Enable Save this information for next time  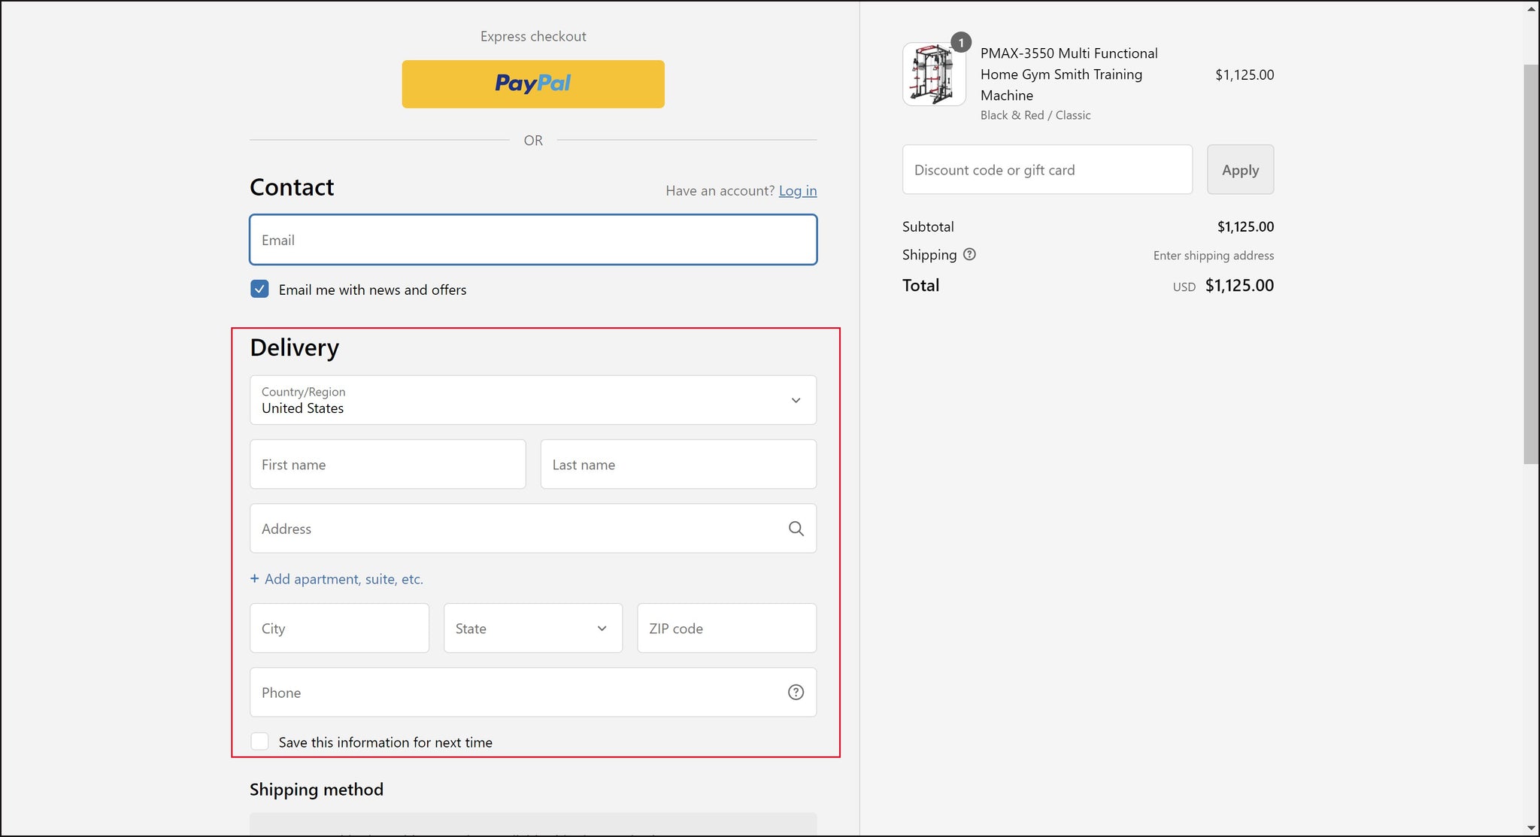pyautogui.click(x=261, y=741)
